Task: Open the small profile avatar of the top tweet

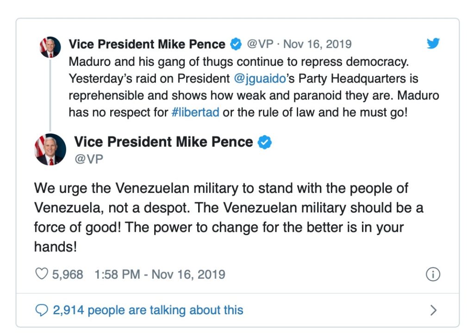Action: pos(50,47)
